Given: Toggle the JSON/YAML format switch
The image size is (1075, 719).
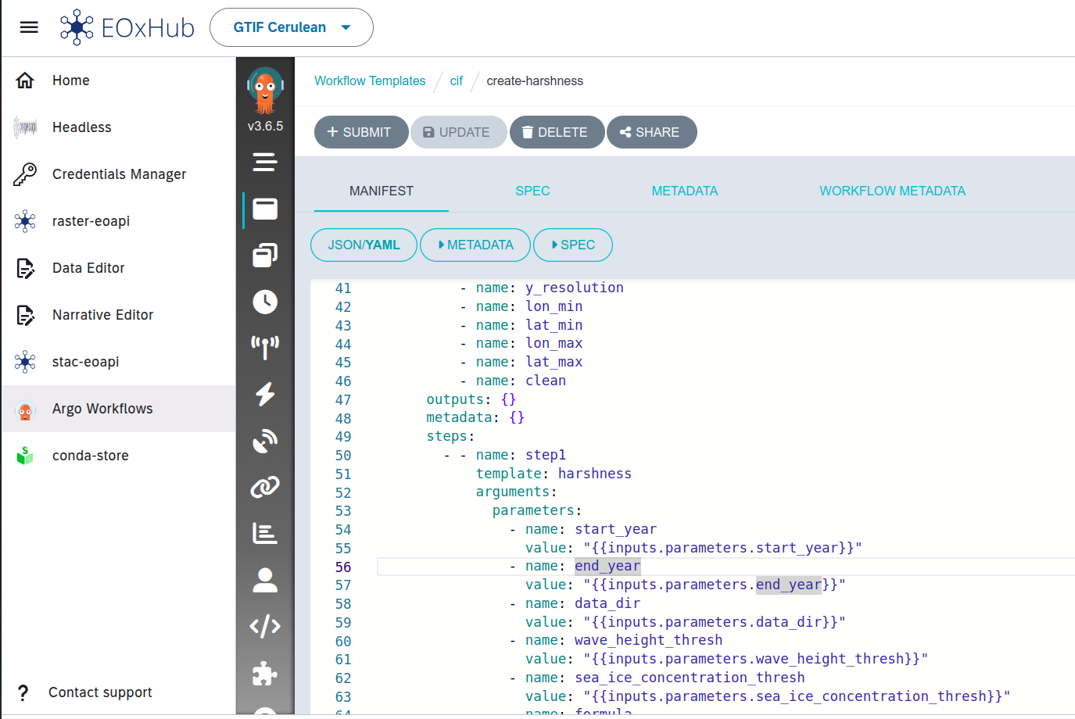Looking at the screenshot, I should (364, 245).
